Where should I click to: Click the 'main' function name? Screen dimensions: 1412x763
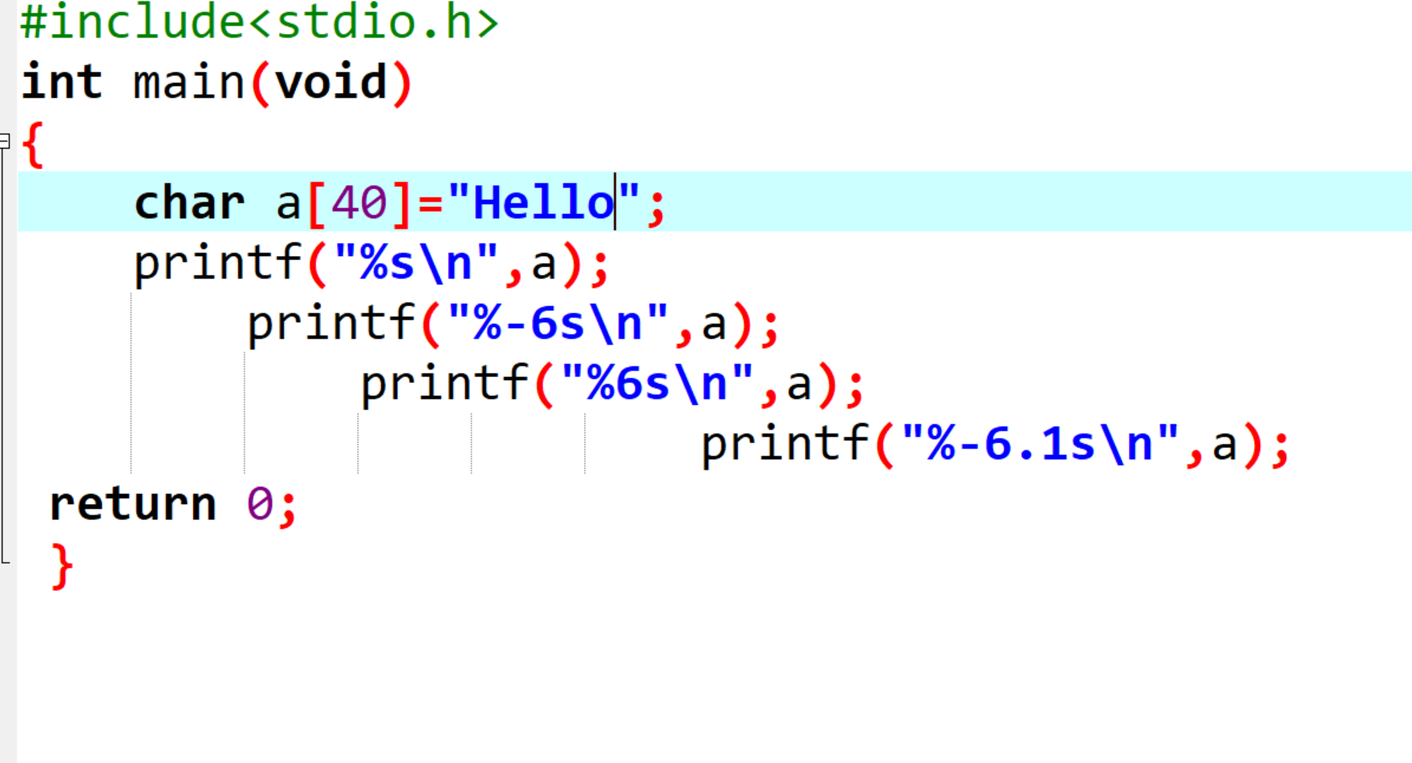click(x=189, y=83)
